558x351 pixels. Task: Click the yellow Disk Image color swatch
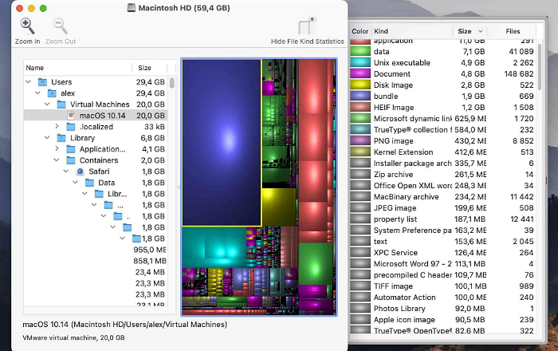pos(360,85)
